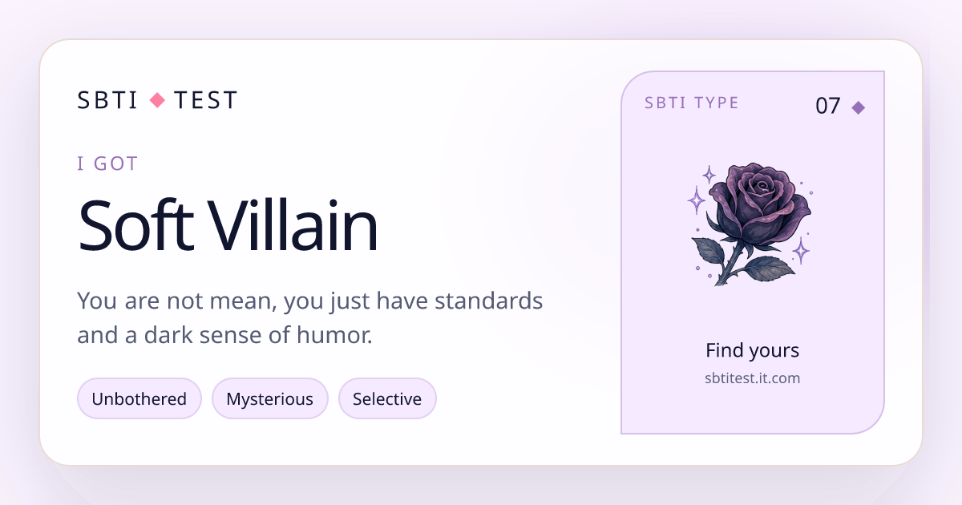Click the description about standards and dark humor
This screenshot has height=505, width=962.
pyautogui.click(x=310, y=318)
